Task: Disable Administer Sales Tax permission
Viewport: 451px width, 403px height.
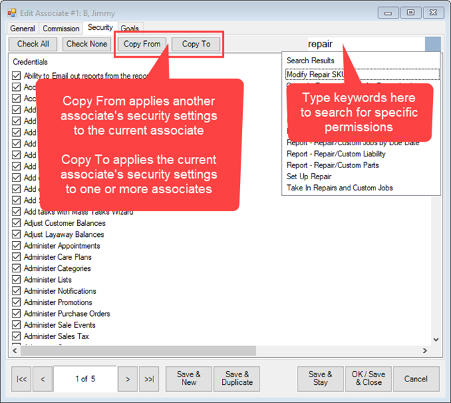Action: pos(17,336)
